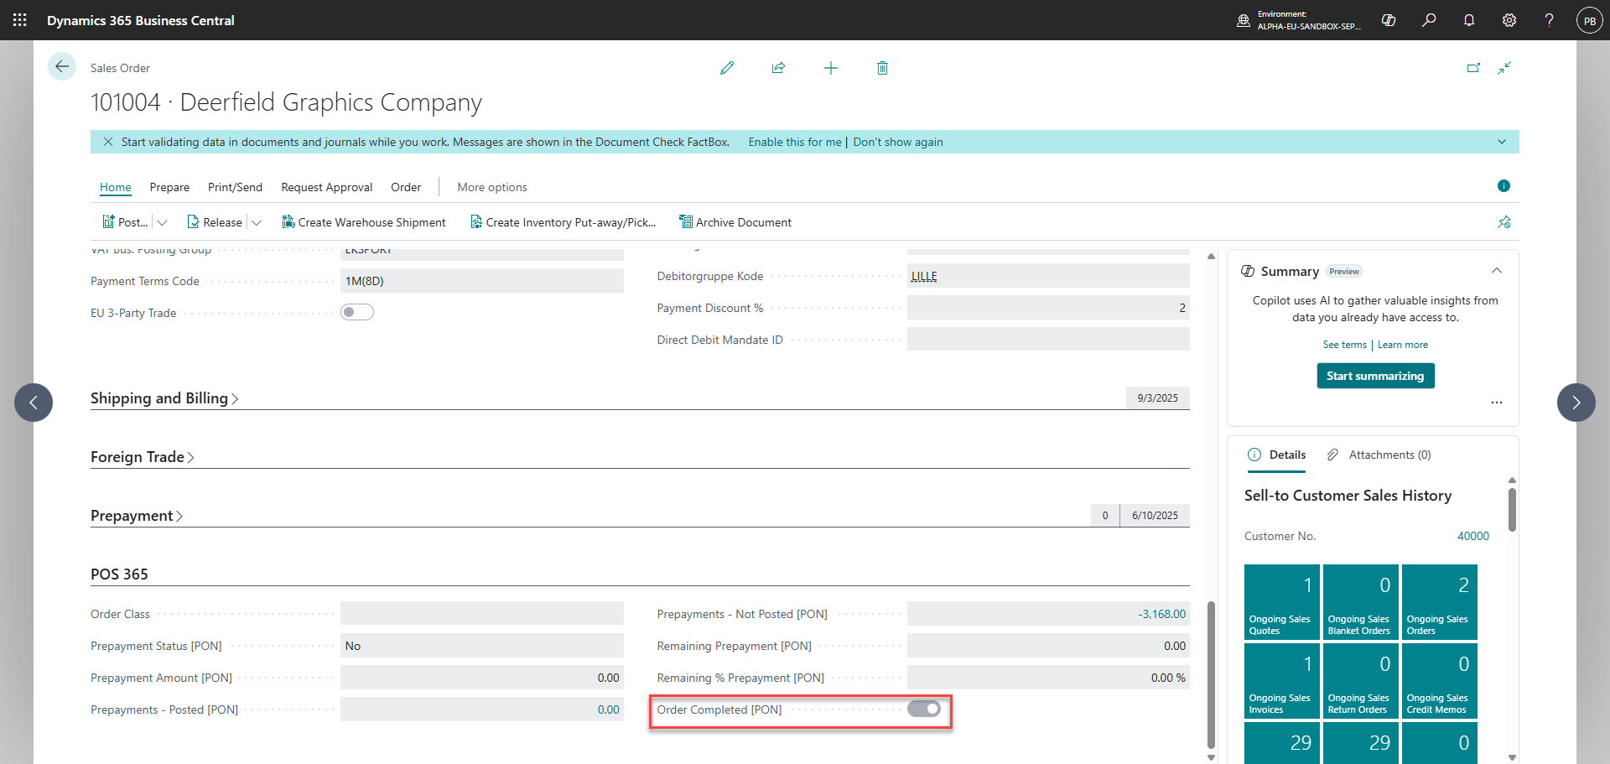Open the Copilot icon in top bar
The height and width of the screenshot is (764, 1610).
tap(1389, 20)
